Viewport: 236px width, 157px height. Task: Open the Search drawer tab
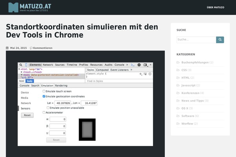[x=35, y=86]
